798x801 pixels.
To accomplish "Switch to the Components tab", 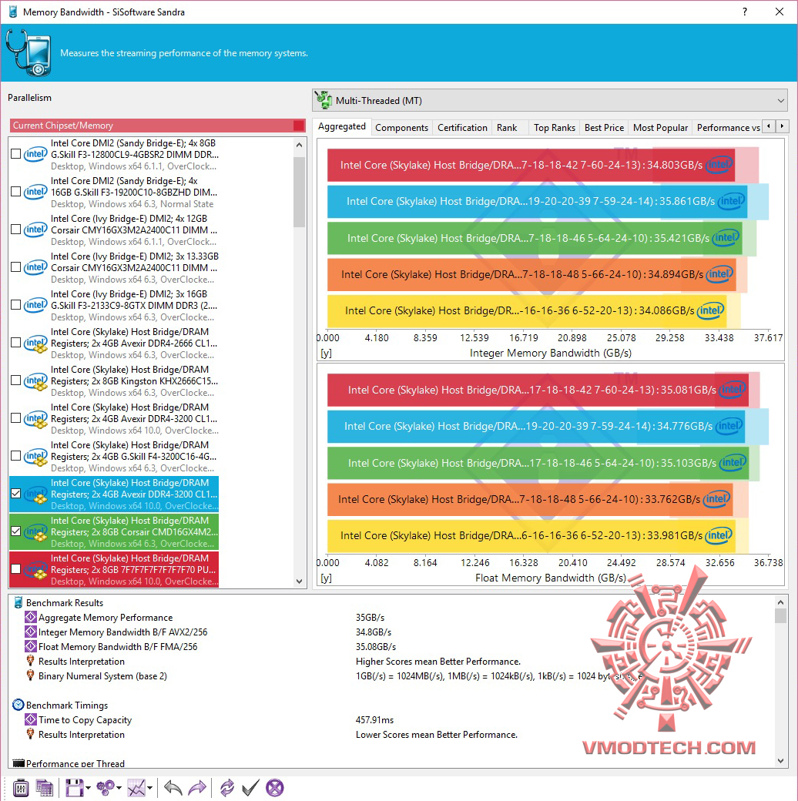I will click(x=401, y=128).
